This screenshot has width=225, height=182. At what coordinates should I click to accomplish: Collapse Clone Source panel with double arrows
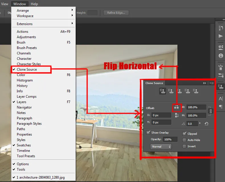click(204, 83)
